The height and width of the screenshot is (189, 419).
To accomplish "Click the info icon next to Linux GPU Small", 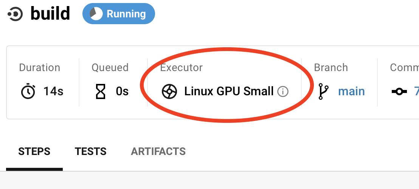I will 283,91.
